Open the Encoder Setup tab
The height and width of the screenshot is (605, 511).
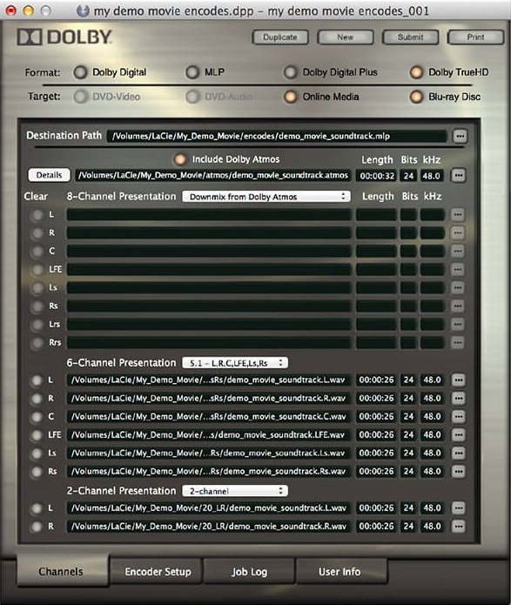(x=158, y=571)
